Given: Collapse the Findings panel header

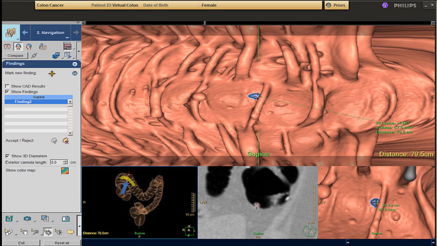Looking at the screenshot, I should pos(75,64).
